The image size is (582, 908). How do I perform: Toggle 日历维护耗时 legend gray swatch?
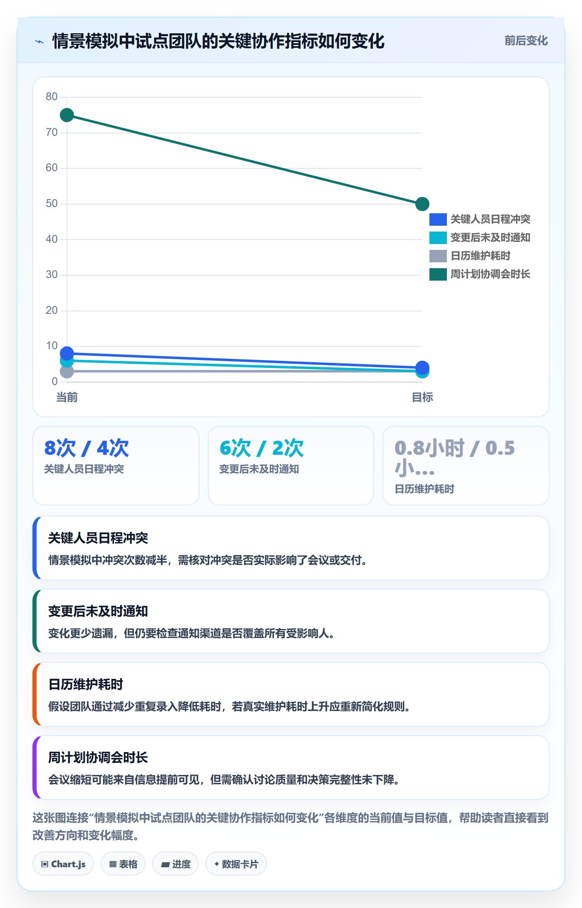point(438,256)
